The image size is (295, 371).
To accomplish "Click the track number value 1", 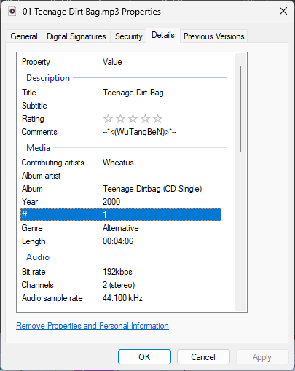I will coord(105,215).
